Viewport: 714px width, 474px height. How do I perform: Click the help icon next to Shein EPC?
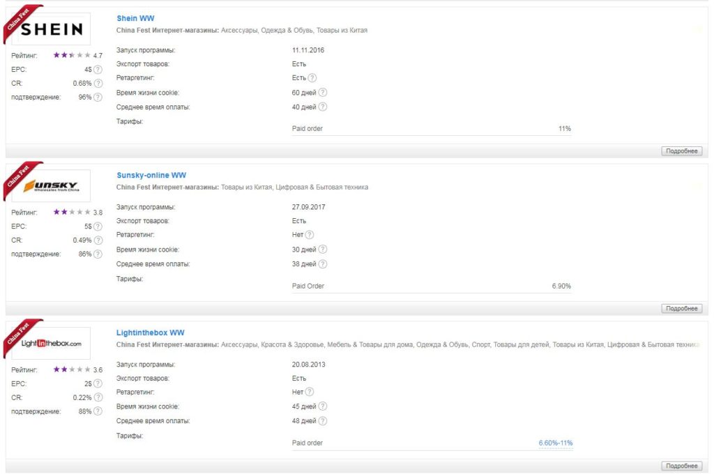(98, 70)
